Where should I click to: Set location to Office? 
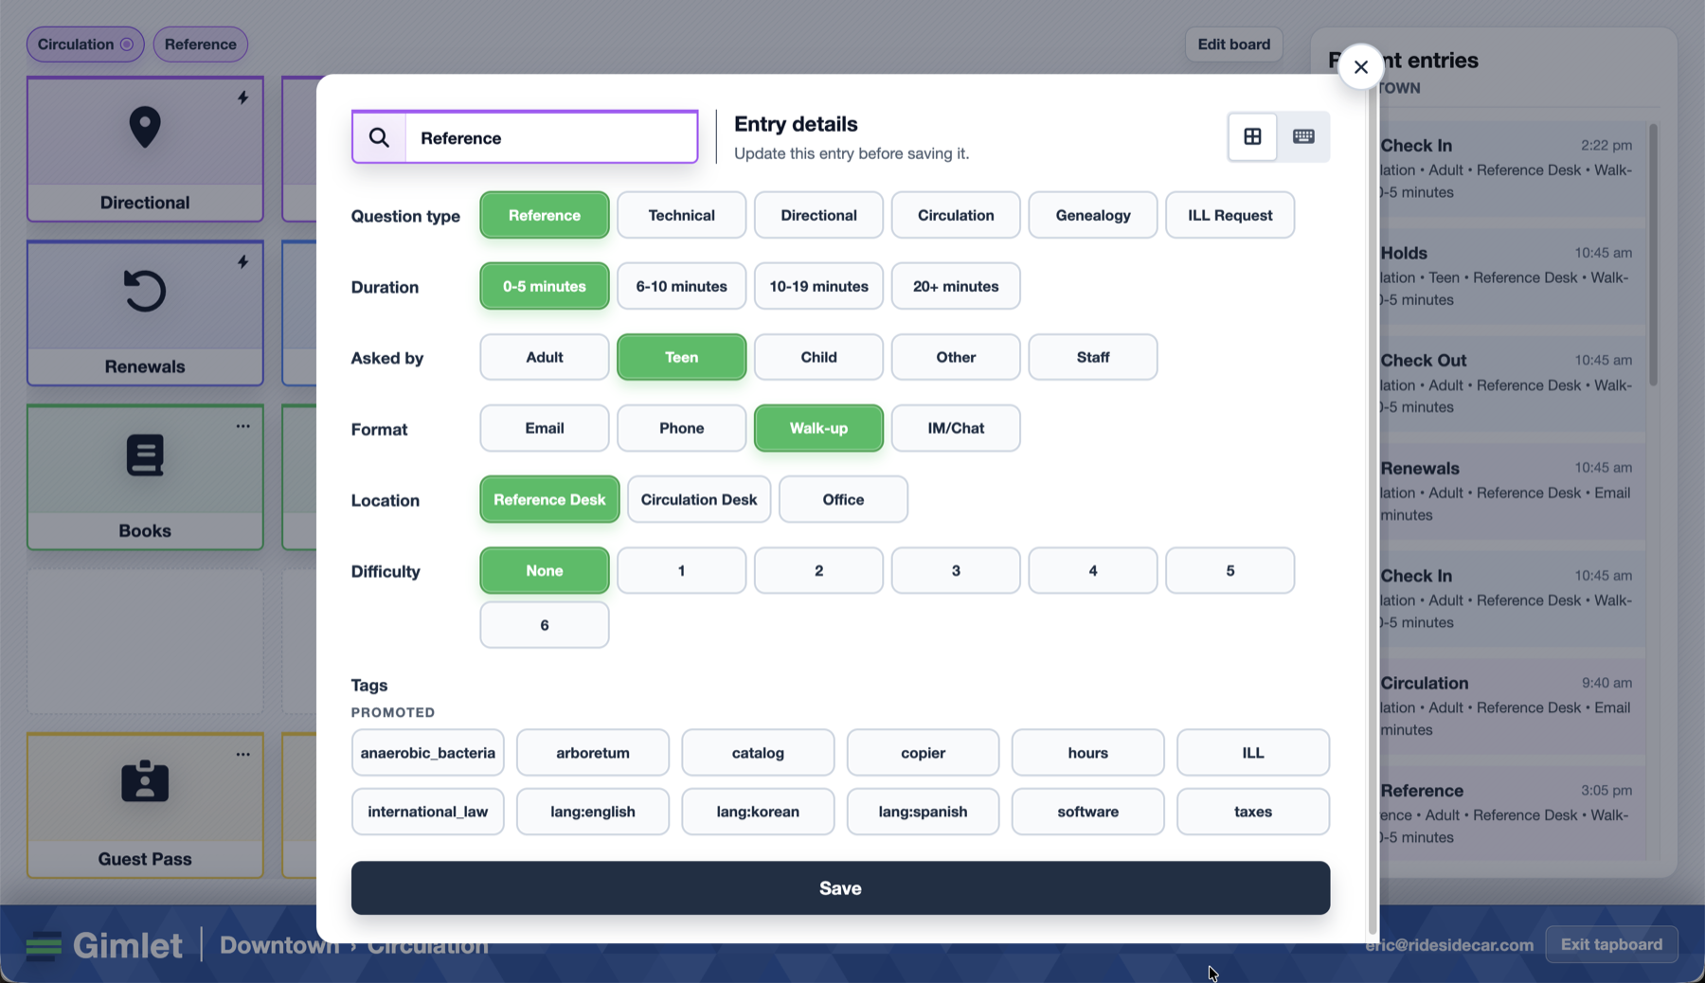(843, 499)
